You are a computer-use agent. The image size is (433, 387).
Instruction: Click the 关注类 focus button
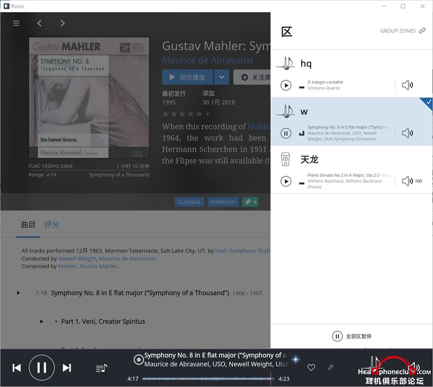(x=252, y=77)
